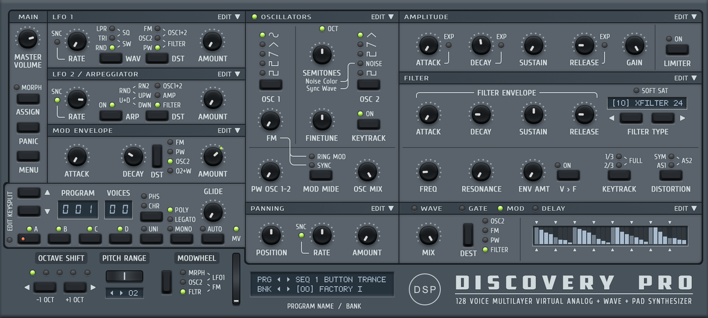Click the program up arrow

point(48,192)
